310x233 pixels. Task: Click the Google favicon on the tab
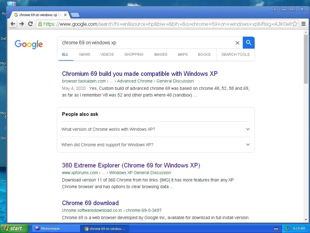16,15
